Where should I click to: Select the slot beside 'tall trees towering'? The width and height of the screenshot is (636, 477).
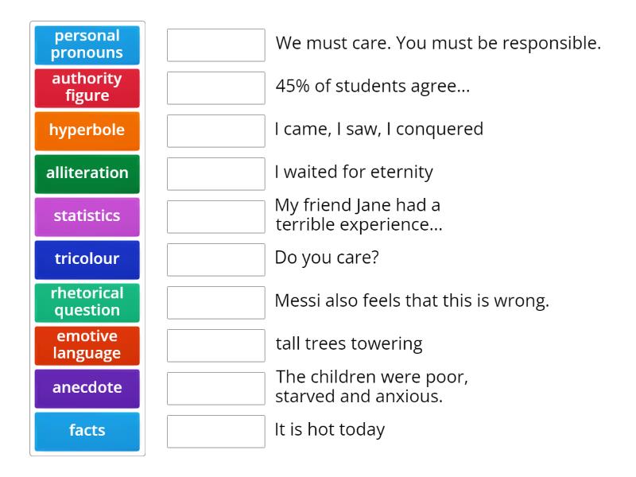(215, 346)
